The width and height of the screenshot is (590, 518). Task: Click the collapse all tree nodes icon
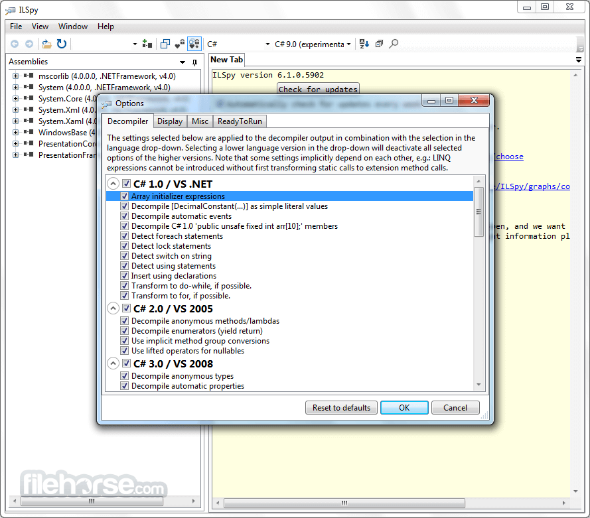click(380, 44)
